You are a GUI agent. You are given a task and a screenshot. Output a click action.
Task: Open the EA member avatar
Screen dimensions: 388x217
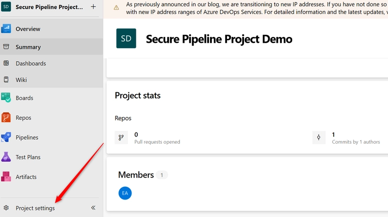pos(125,193)
